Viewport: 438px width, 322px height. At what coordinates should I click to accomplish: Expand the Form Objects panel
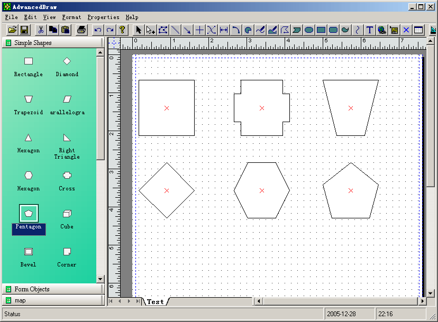(x=32, y=289)
